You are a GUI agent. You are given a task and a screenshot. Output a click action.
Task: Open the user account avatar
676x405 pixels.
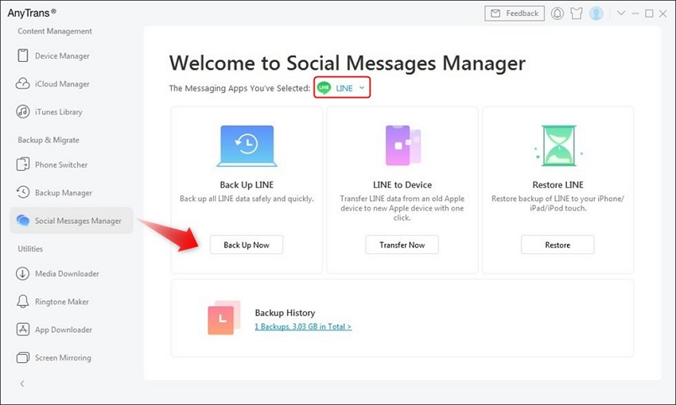(596, 13)
